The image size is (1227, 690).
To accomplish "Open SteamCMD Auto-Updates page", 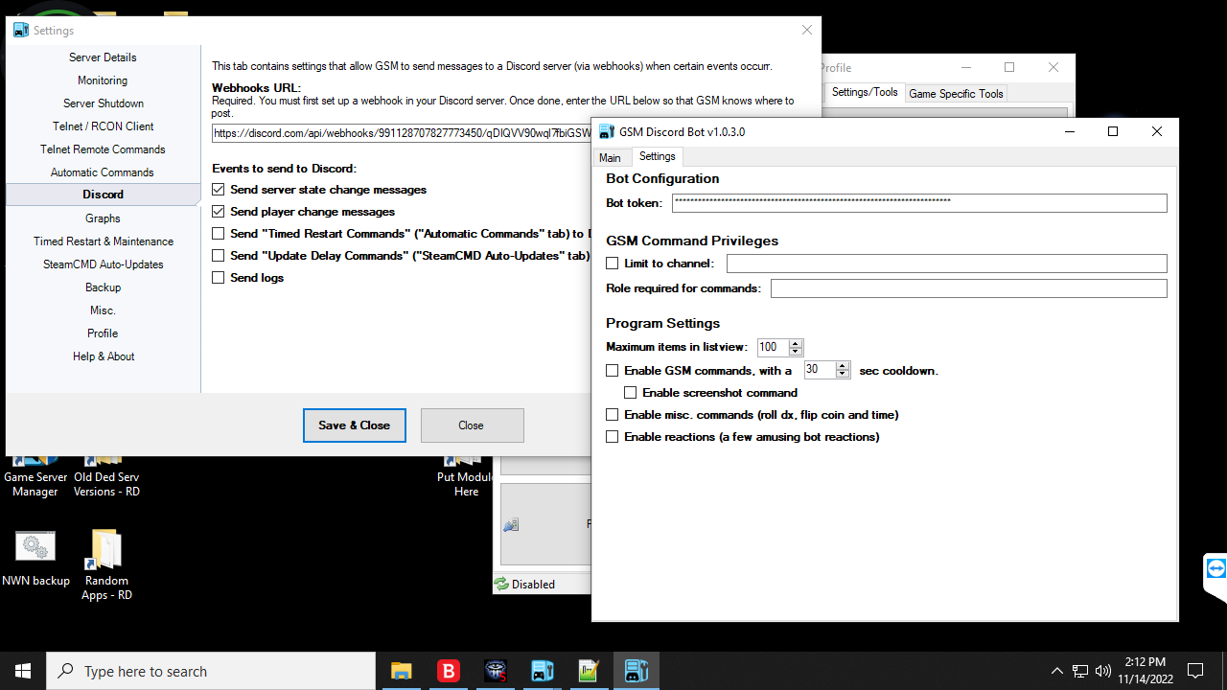I will [x=103, y=264].
